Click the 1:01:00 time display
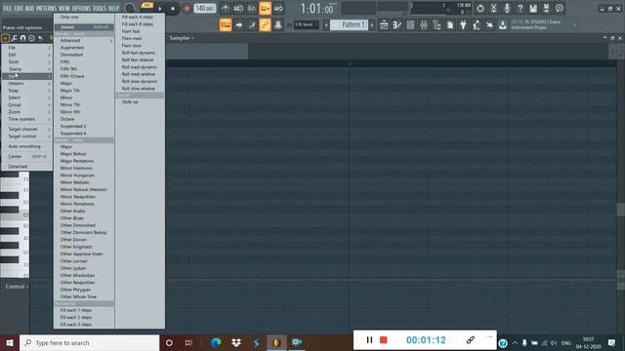Screen dimensions: 625x351 pyautogui.click(x=317, y=9)
